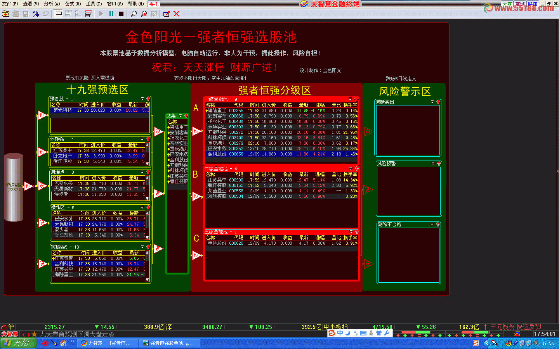
Task: Click the pop-out window toolbar icon
Action: coord(166,14)
